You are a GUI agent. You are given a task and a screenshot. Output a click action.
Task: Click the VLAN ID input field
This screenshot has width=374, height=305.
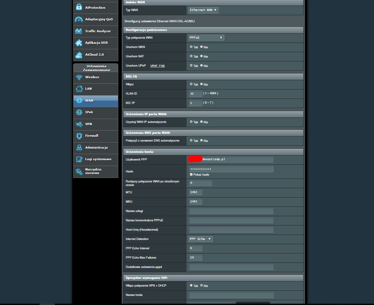(x=196, y=94)
